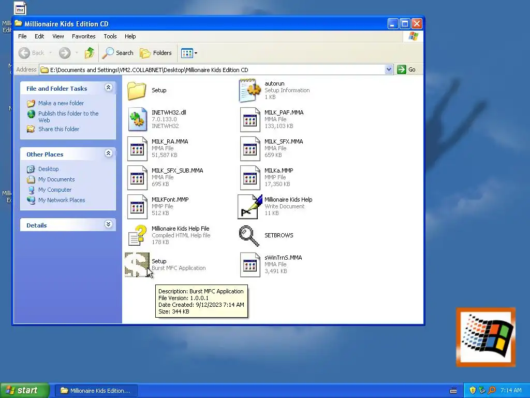The width and height of the screenshot is (530, 398).
Task: Click the magnifier tray icon
Action: pos(492,390)
